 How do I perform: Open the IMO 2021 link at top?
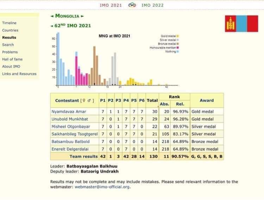pos(111,5)
